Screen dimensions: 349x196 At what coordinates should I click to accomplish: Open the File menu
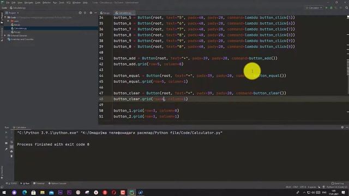coord(8,3)
